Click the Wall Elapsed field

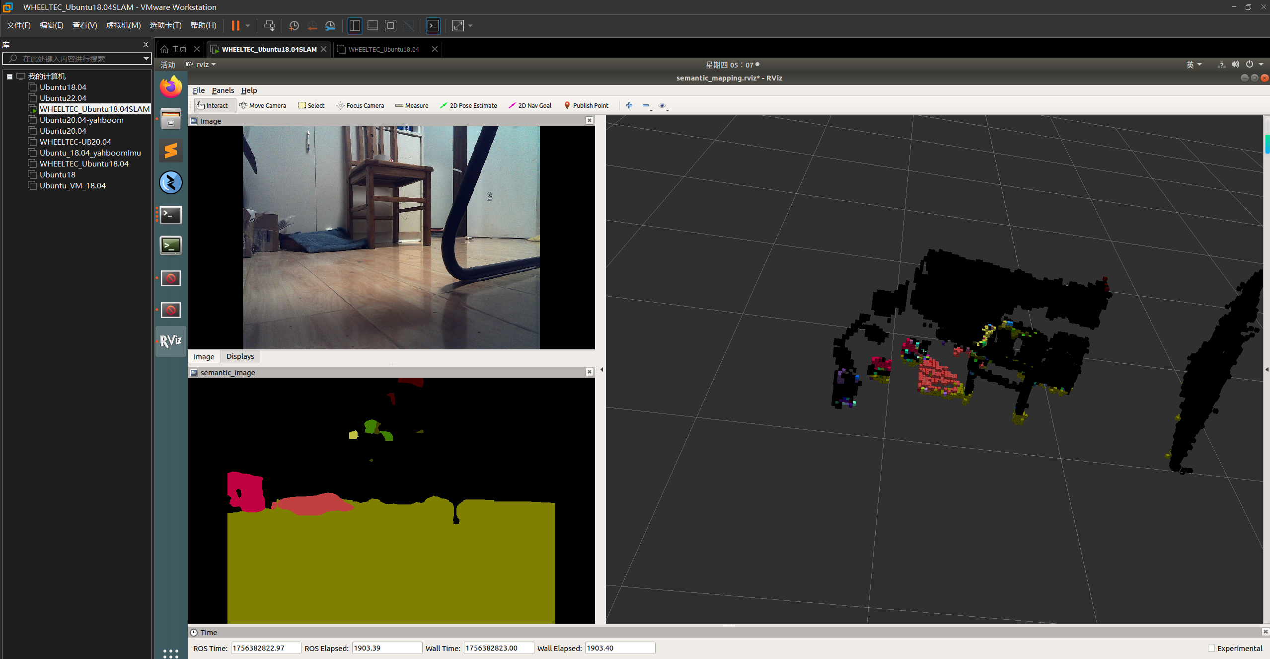(x=620, y=648)
